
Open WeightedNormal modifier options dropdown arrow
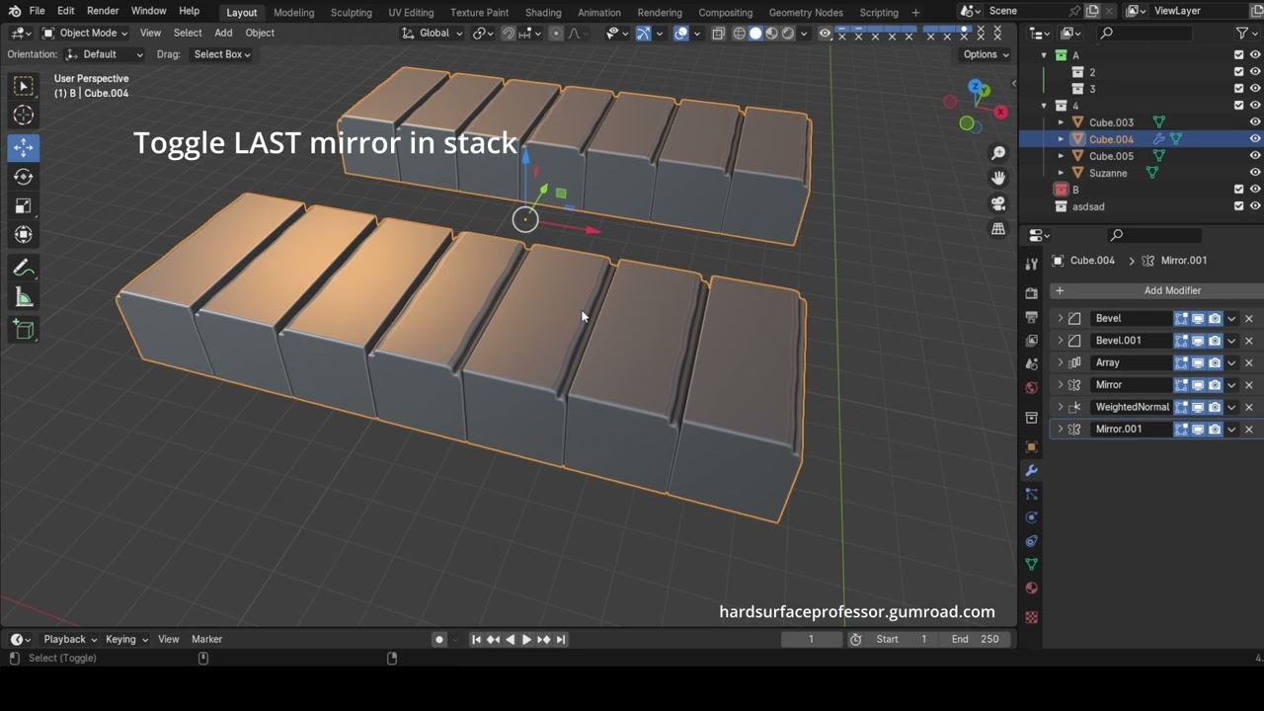click(x=1231, y=407)
